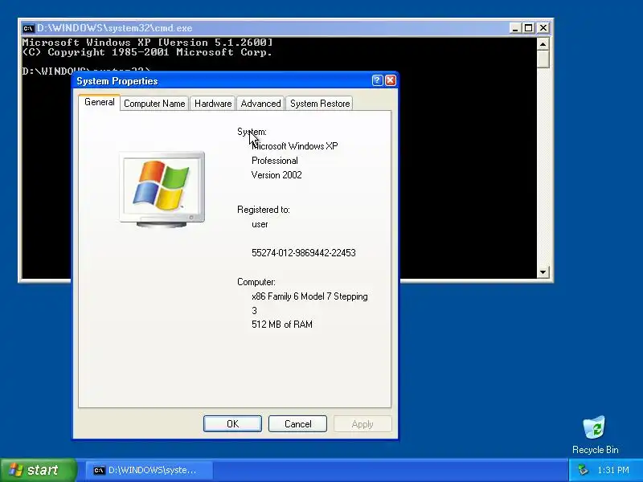Click the cmd 'Copyright 1985-2001 Microsoft Corp.' line
The image size is (643, 482).
[x=147, y=52]
